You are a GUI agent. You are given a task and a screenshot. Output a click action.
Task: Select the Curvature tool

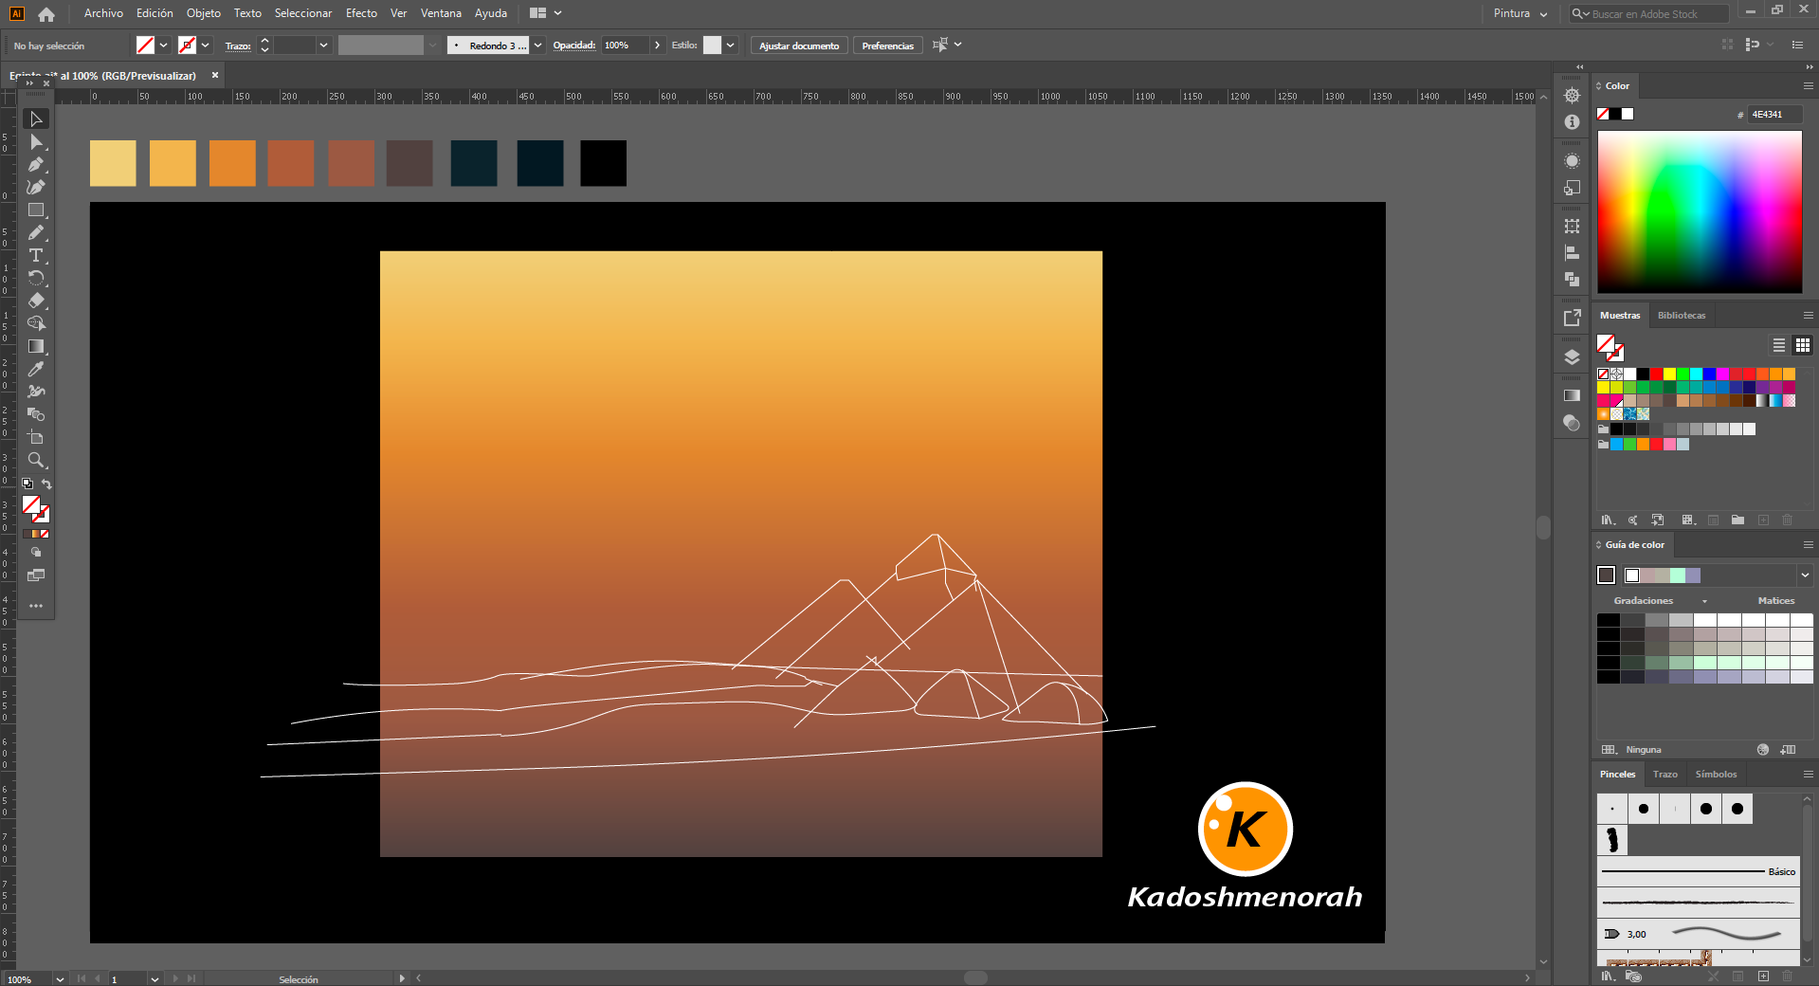(36, 188)
